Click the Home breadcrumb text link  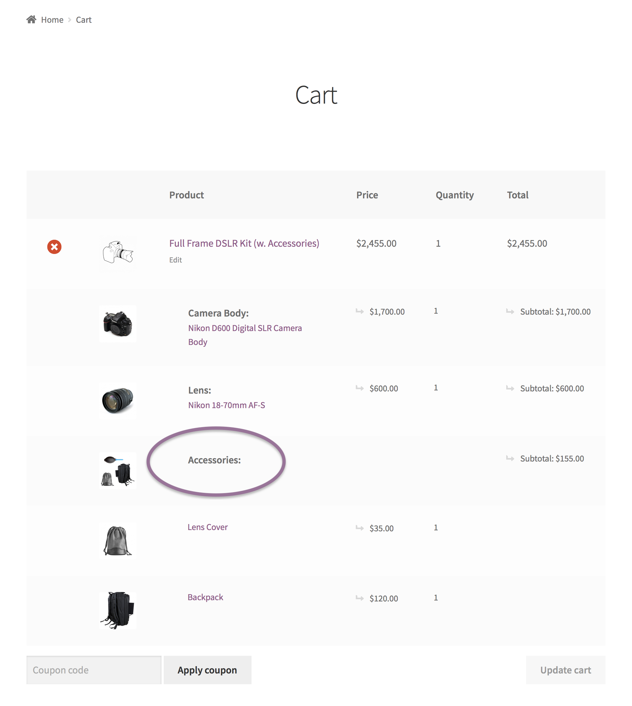pos(52,20)
